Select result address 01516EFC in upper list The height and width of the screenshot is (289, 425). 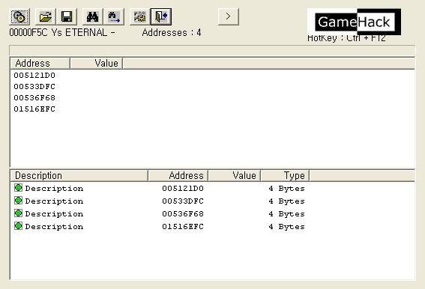[34, 109]
